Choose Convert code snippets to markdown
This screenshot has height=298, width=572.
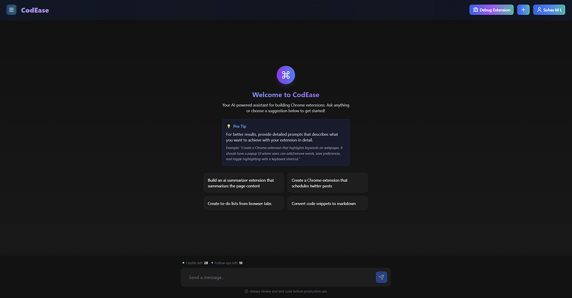pyautogui.click(x=327, y=204)
